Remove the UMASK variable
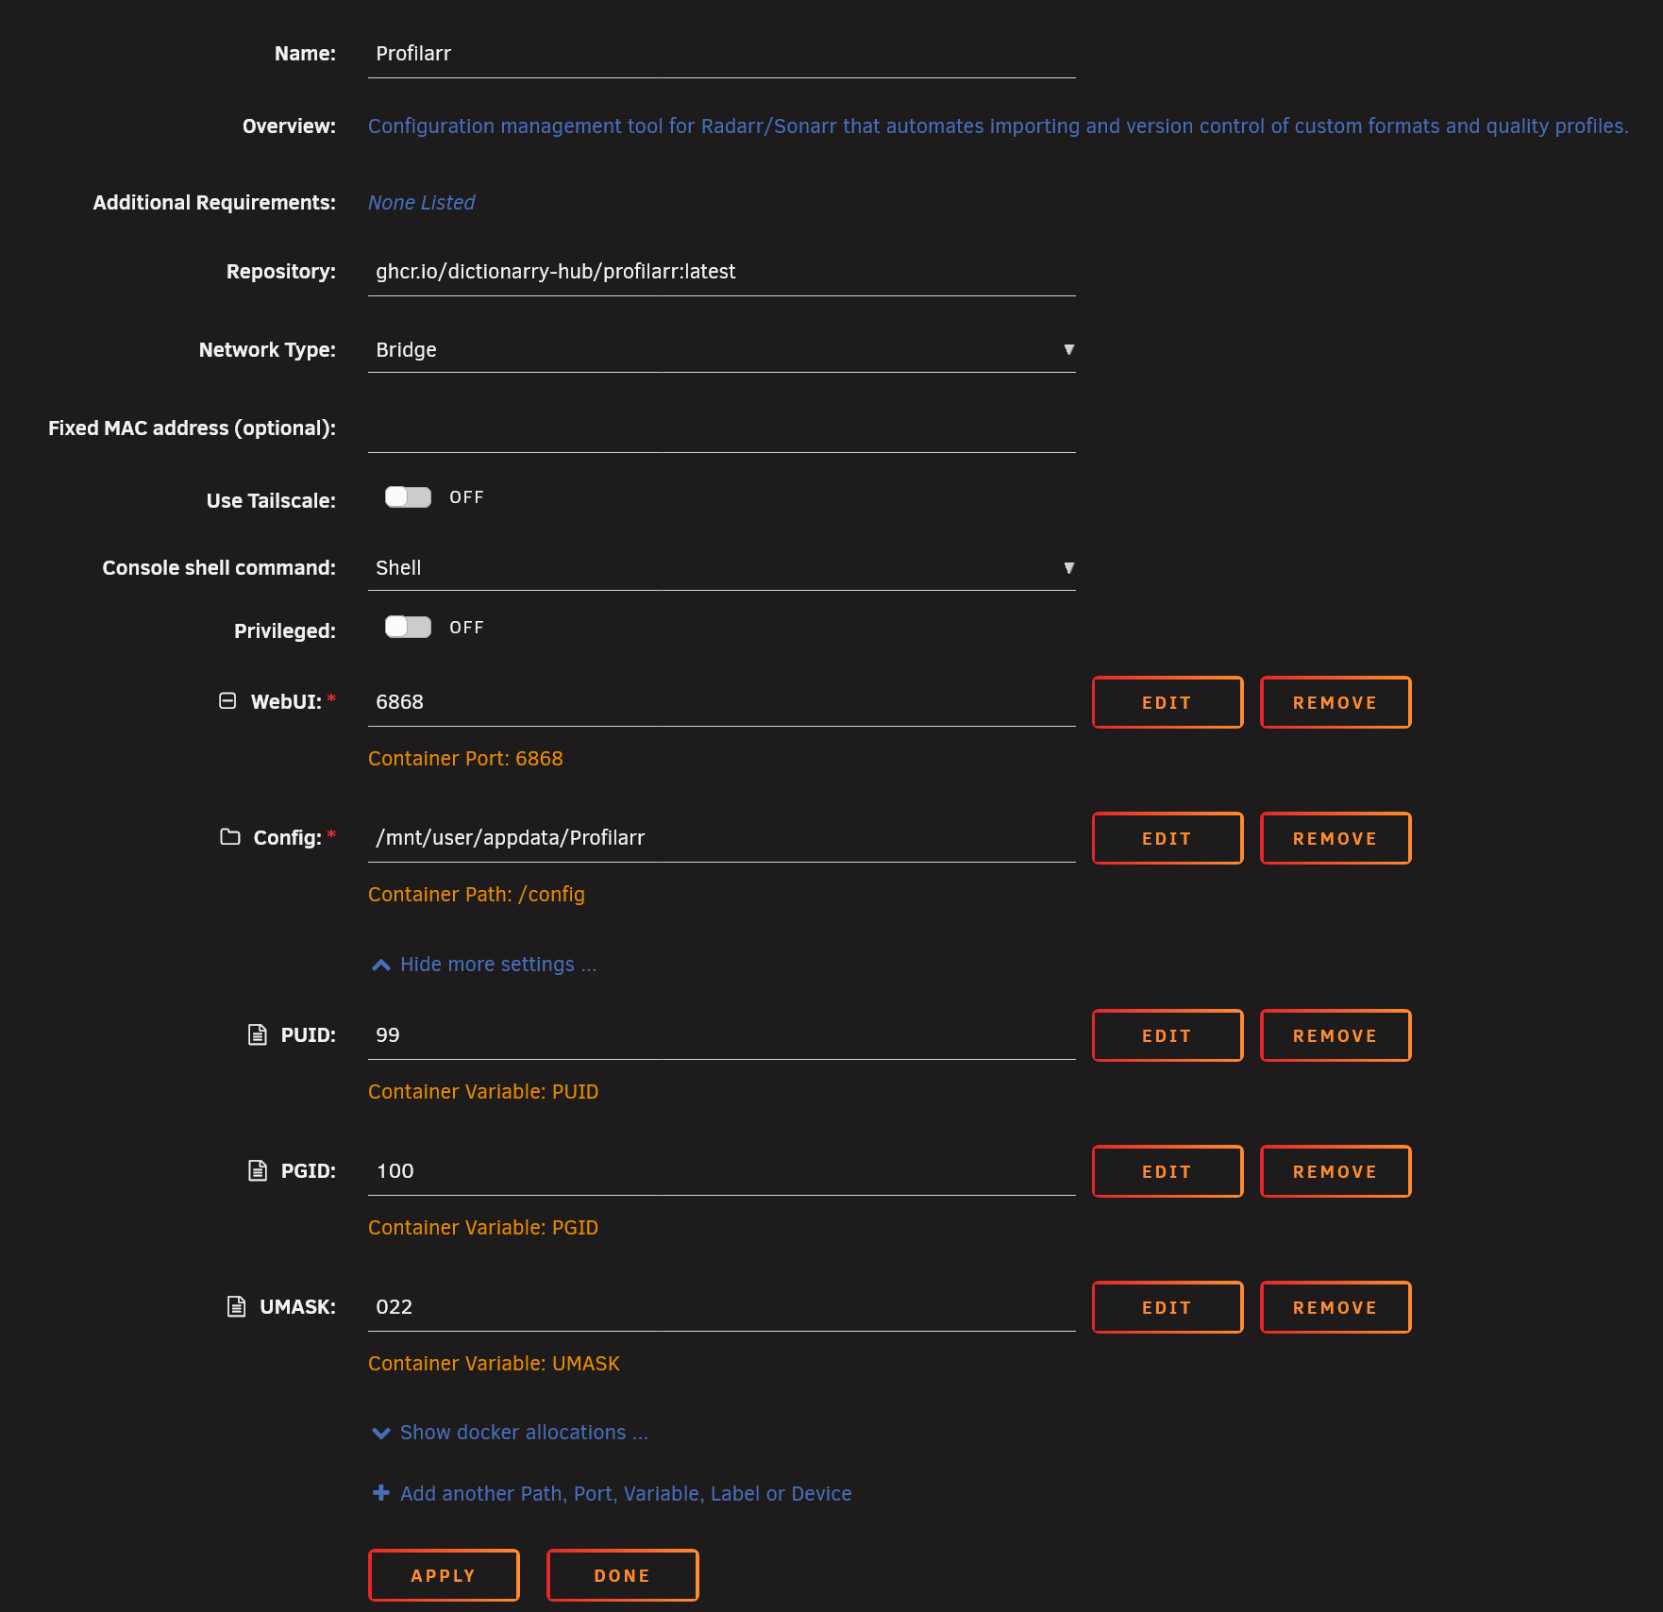This screenshot has height=1612, width=1663. pyautogui.click(x=1335, y=1307)
